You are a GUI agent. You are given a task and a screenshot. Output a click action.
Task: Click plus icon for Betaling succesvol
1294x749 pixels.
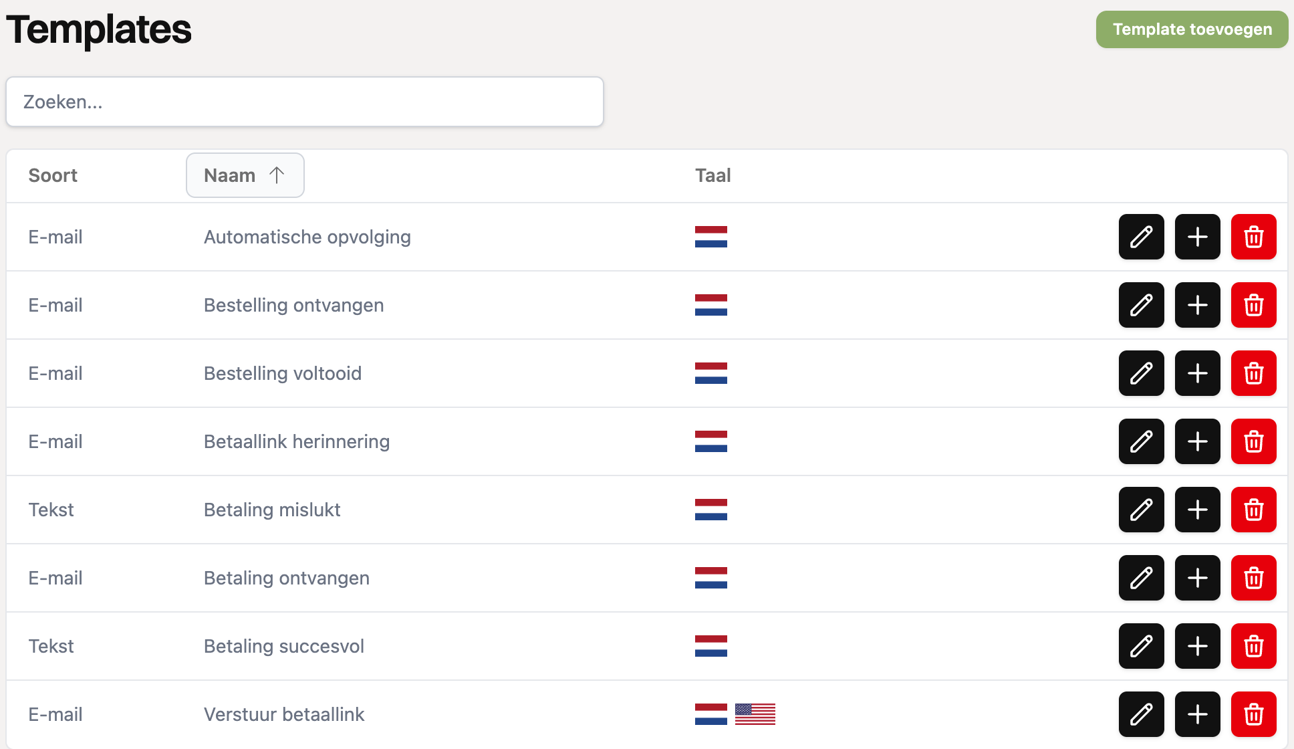click(x=1198, y=646)
